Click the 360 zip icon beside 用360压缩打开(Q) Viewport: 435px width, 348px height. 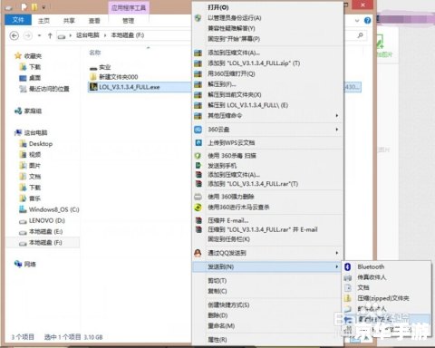tap(198, 73)
